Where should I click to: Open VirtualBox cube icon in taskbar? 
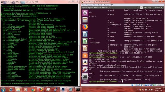tap(63, 90)
